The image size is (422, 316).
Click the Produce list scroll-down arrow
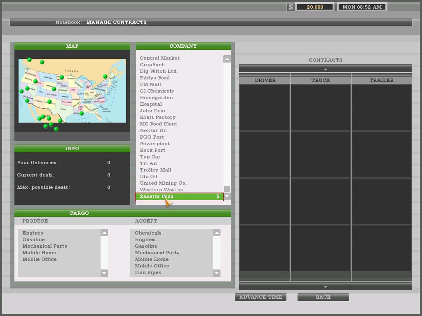pyautogui.click(x=104, y=273)
